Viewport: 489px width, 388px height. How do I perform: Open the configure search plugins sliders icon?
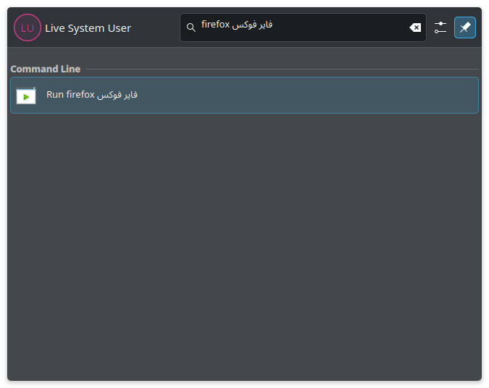tap(440, 28)
